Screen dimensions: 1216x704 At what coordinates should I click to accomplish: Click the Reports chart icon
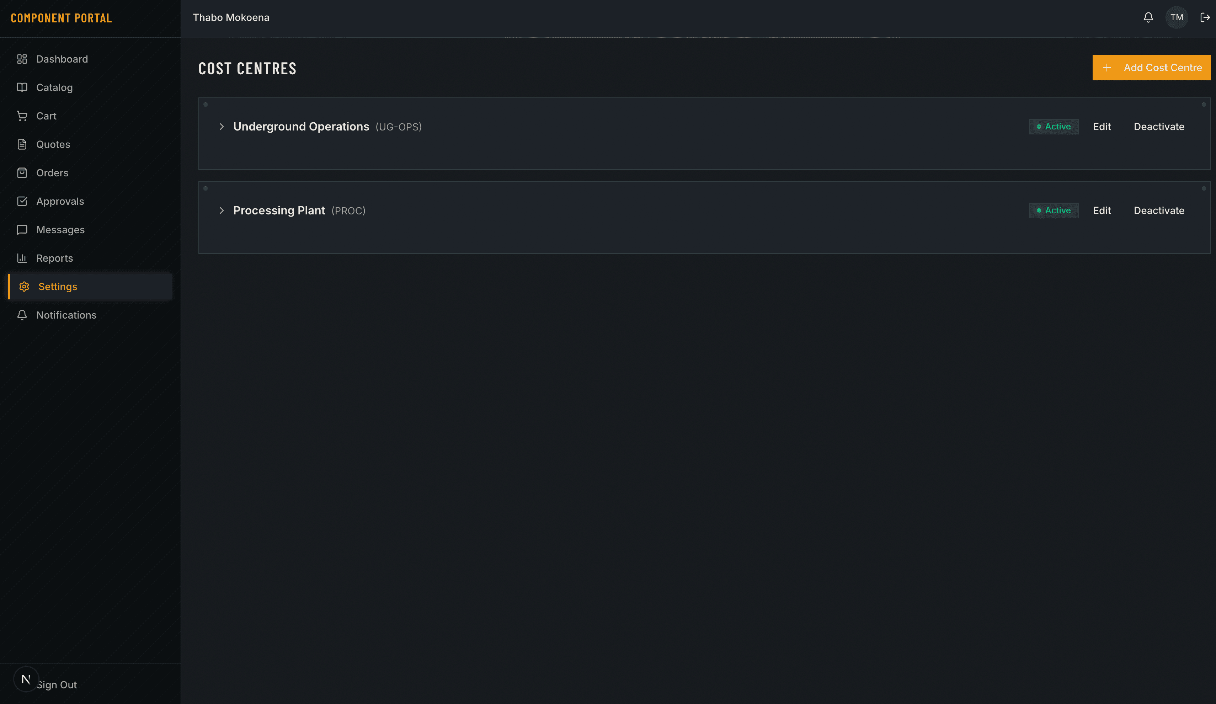point(22,258)
